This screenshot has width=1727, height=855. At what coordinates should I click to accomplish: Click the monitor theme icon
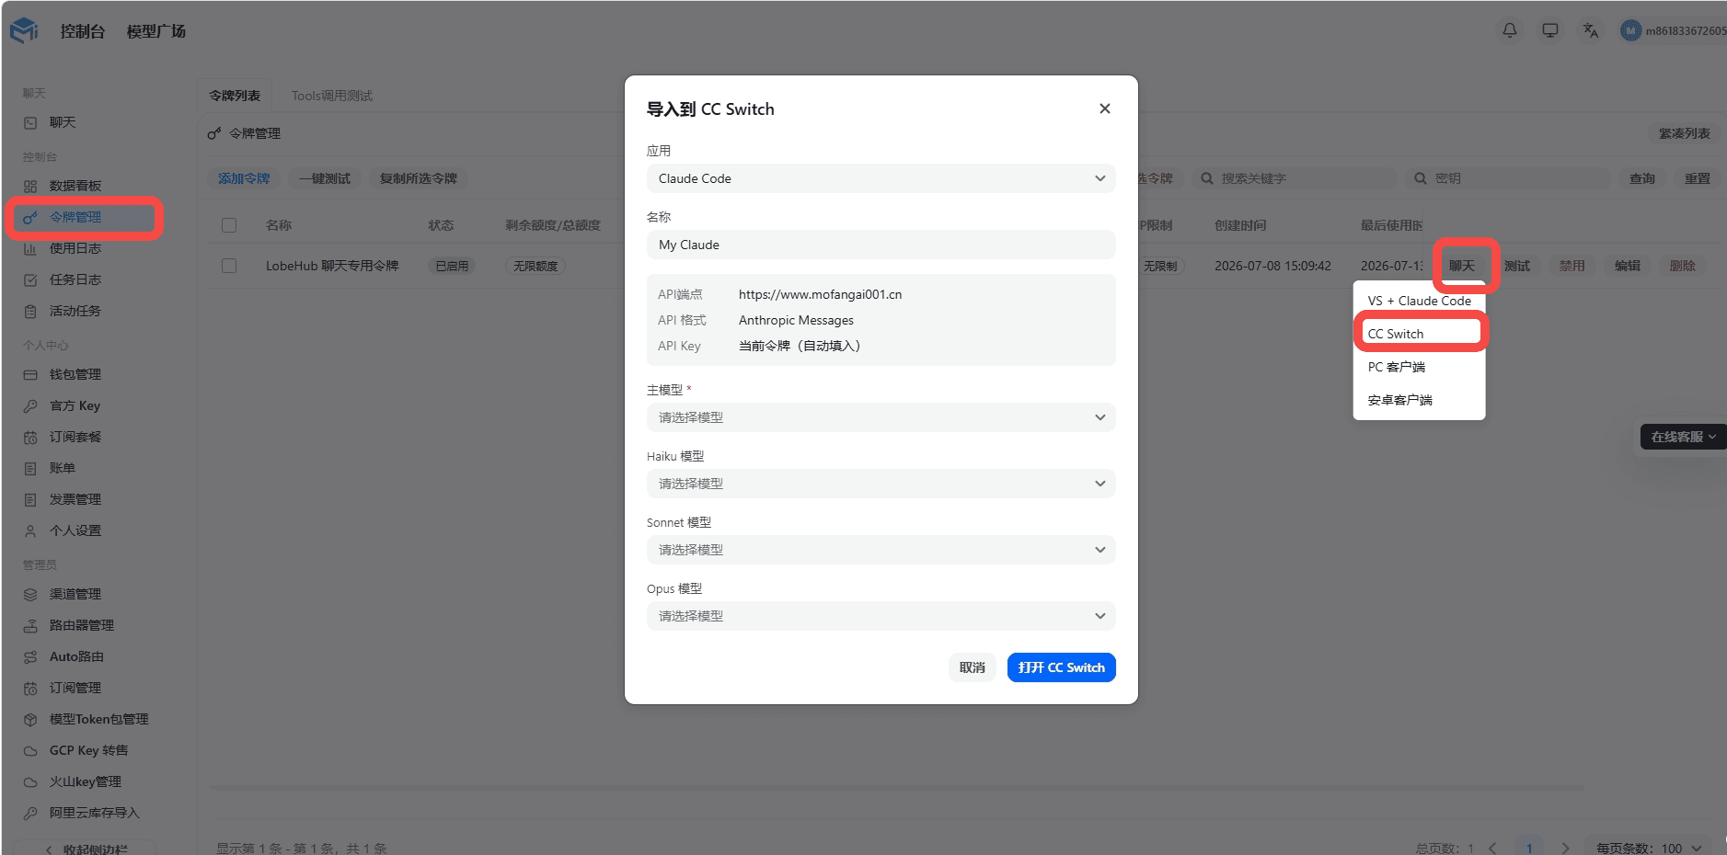[x=1550, y=30]
